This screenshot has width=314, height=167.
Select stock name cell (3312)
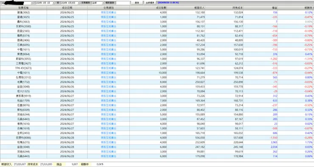(23, 77)
